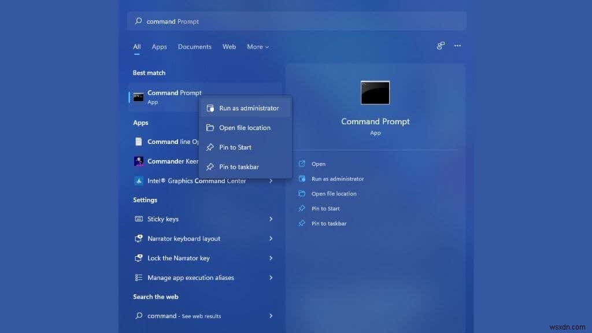The height and width of the screenshot is (333, 592).
Task: Open Manage app execution aliases
Action: point(191,277)
